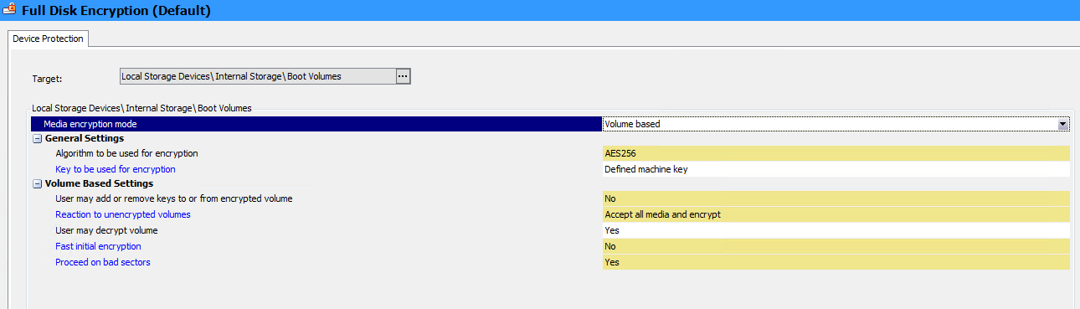Click Yes value for Proceed on bad sectors
This screenshot has height=309, width=1080.
pos(836,262)
